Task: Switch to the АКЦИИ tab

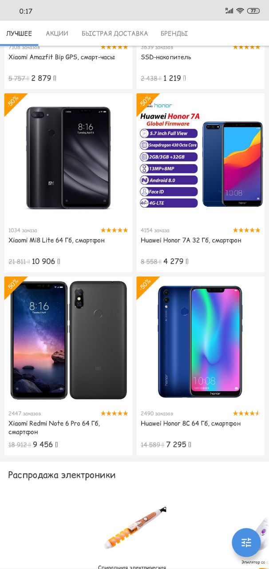Action: (x=57, y=33)
